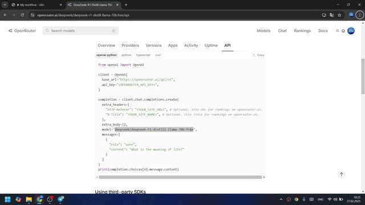Click the code block horizontal scrollbar
The image size is (365, 205).
point(180,177)
